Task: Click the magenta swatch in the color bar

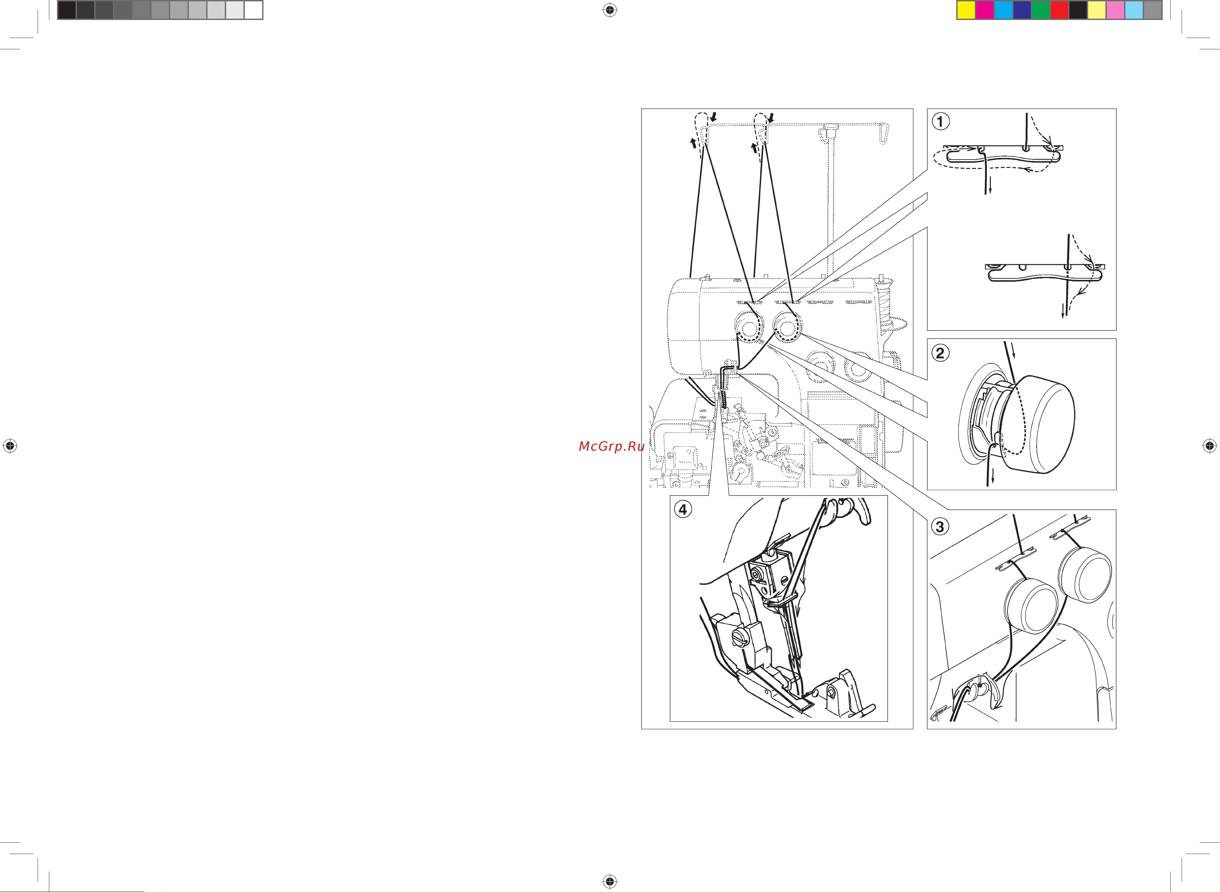Action: coord(985,10)
